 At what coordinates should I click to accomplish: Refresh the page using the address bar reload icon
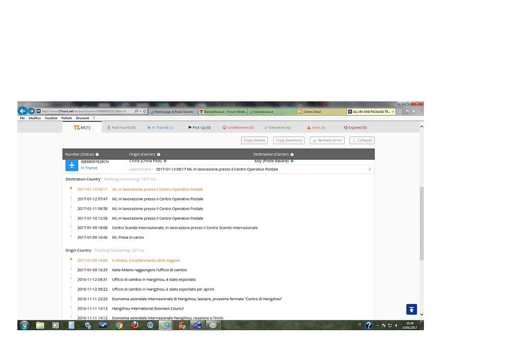click(x=144, y=111)
